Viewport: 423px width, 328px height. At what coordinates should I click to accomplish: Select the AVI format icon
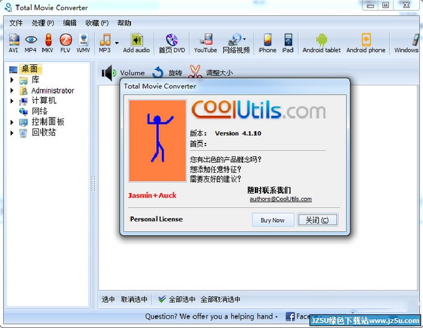[x=14, y=43]
